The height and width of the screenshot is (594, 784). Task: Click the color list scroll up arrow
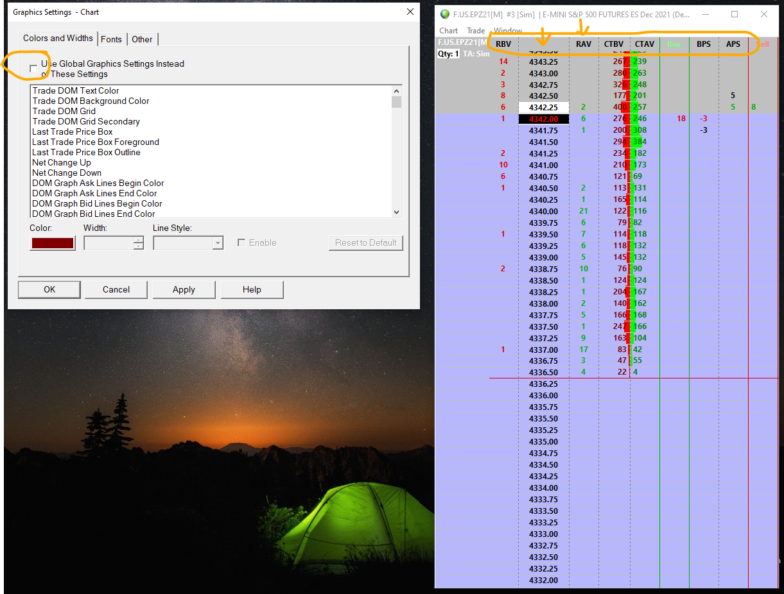pos(396,90)
